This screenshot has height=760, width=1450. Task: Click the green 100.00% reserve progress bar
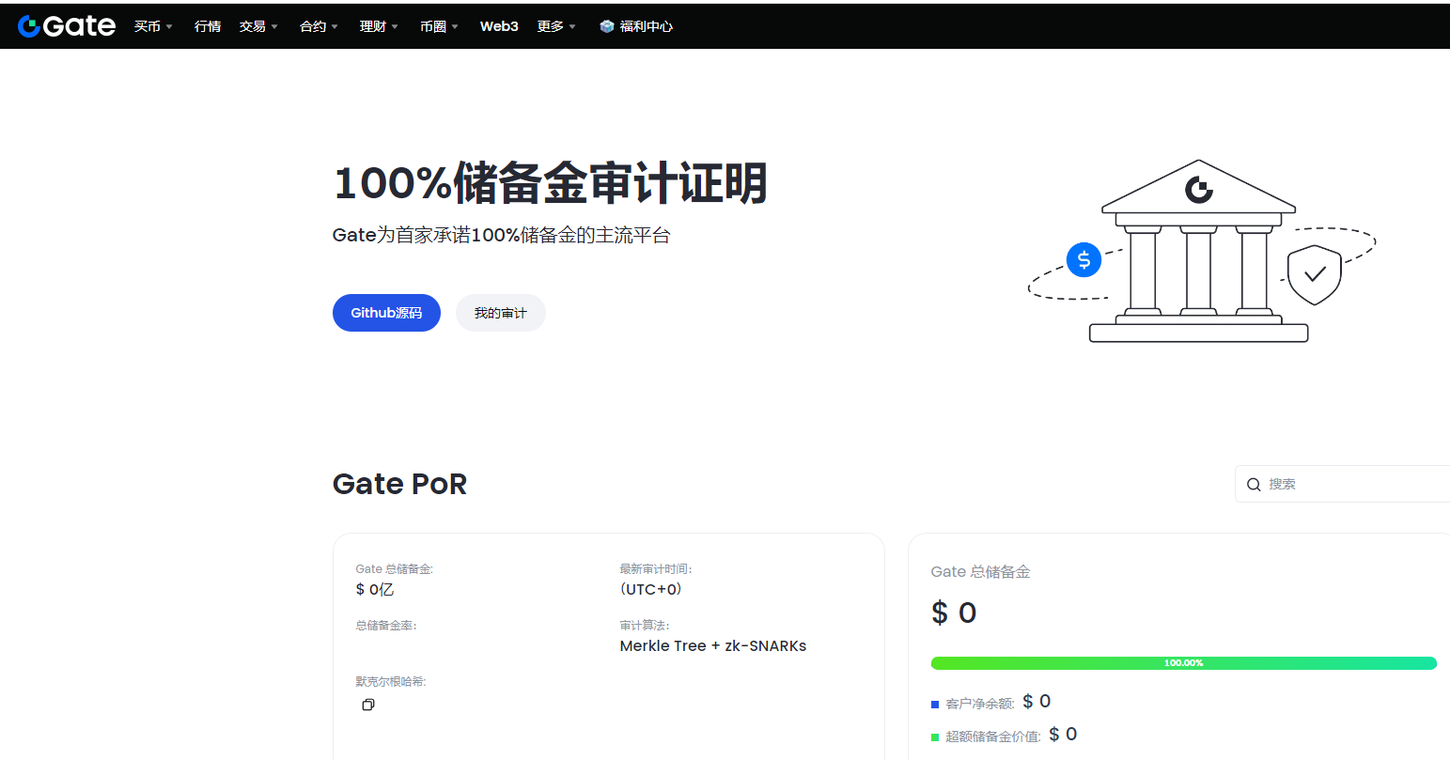coord(1183,663)
